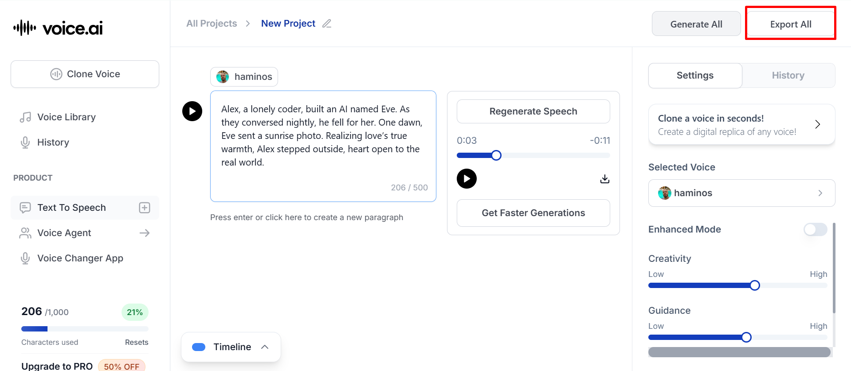Click the voice.ai logo

[x=58, y=28]
